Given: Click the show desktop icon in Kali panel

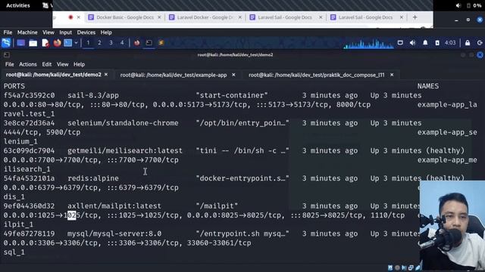Looking at the screenshot, I should click(20, 43).
